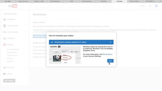Open a new browser tab
This screenshot has width=162, height=91.
tap(160, 1)
